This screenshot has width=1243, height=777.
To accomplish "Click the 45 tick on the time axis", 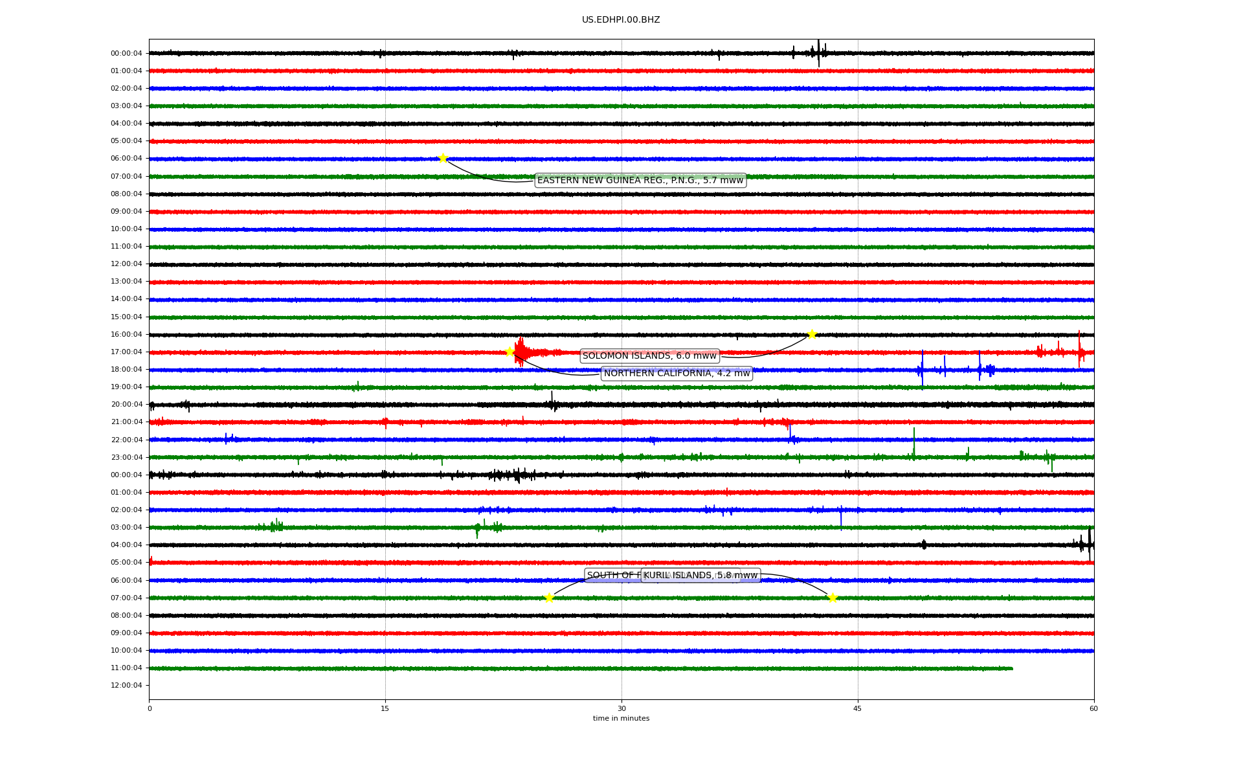I will (x=858, y=708).
